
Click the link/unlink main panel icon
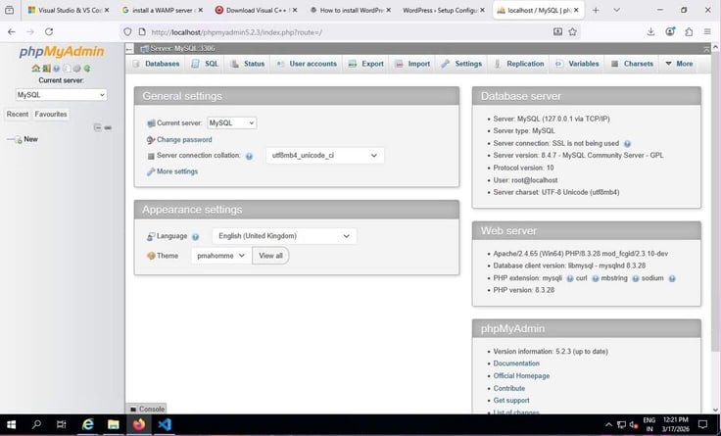108,127
